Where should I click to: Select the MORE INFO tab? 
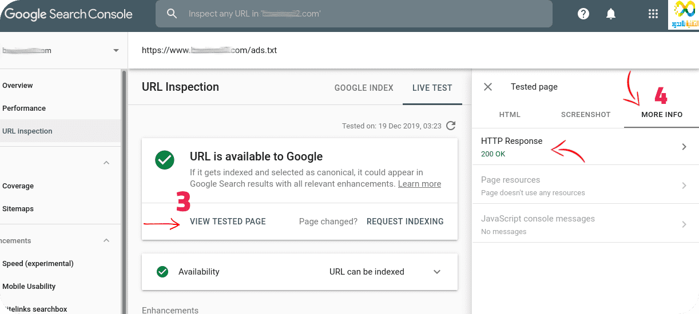(662, 115)
